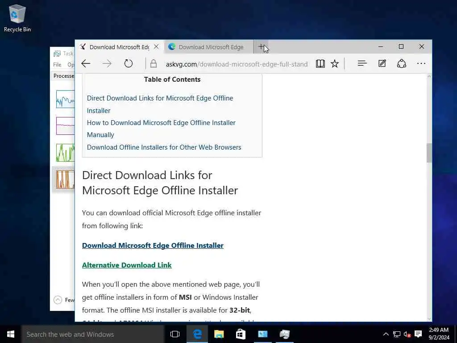The height and width of the screenshot is (343, 457).
Task: Open File Explorer from taskbar
Action: [x=219, y=334]
